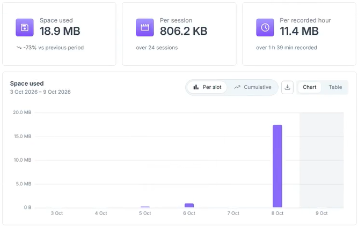The height and width of the screenshot is (227, 358).
Task: Click the 0 B axis label
Action: [27, 208]
